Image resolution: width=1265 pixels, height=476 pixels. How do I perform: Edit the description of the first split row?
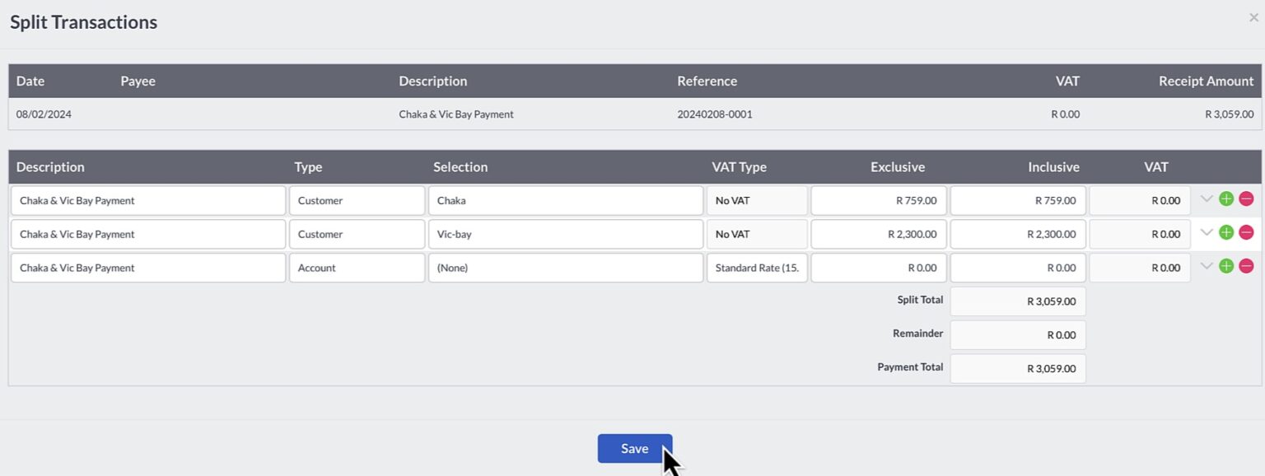(x=147, y=200)
